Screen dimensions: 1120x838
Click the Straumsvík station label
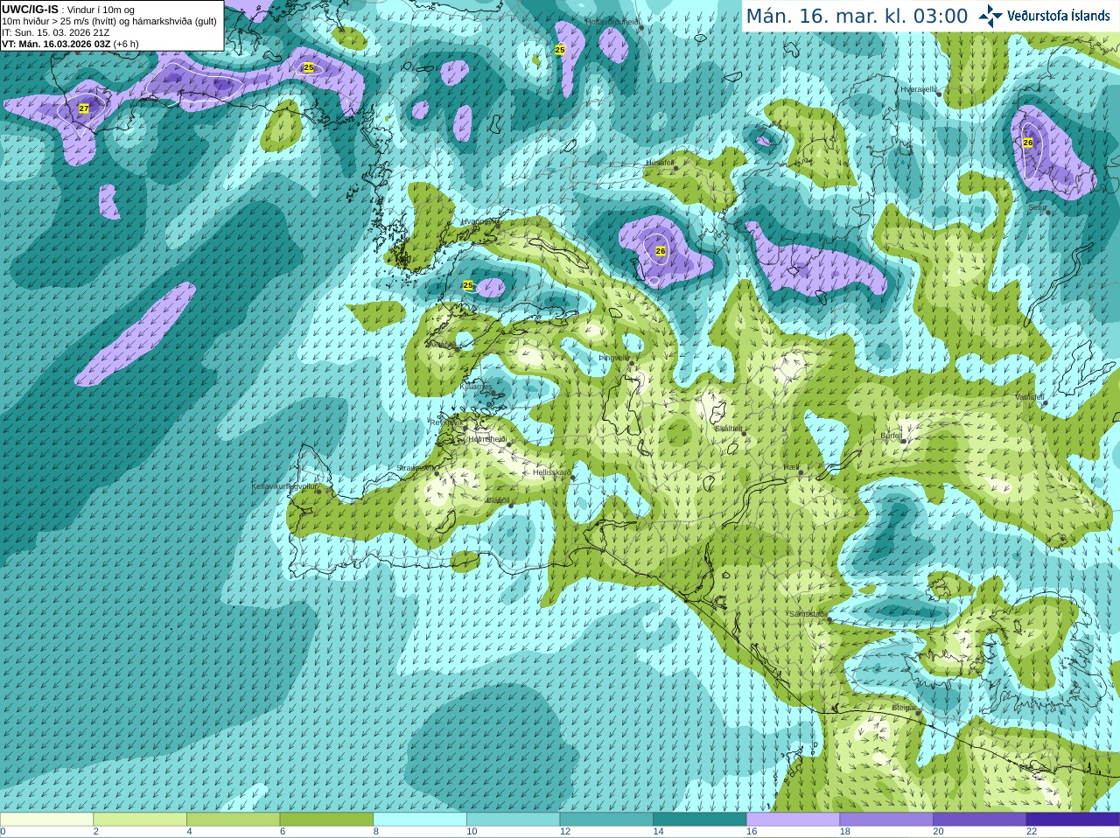tap(415, 468)
